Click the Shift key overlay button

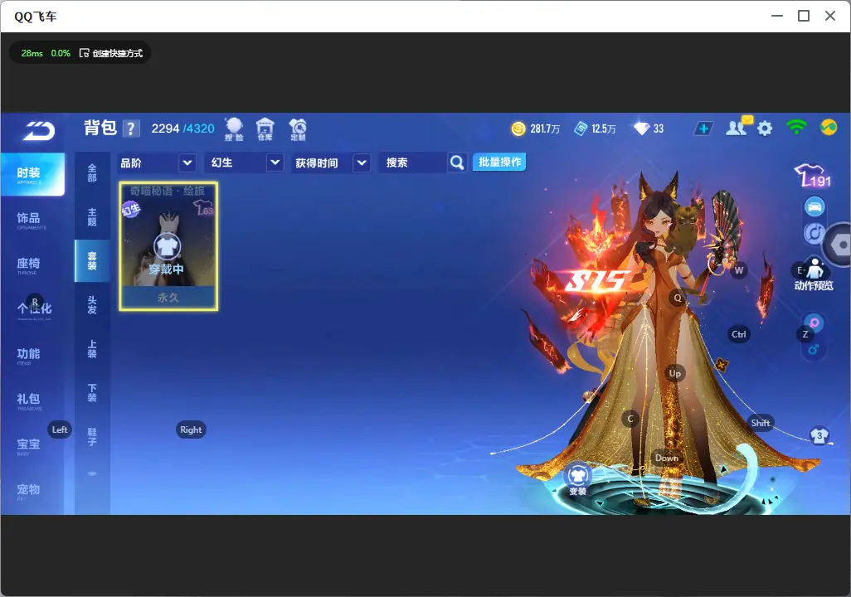761,423
